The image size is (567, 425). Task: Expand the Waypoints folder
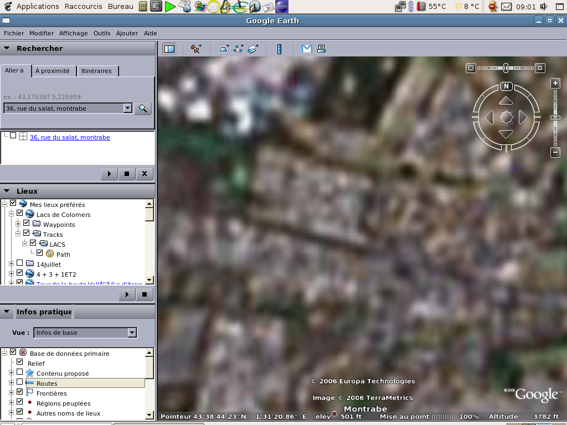pos(18,224)
